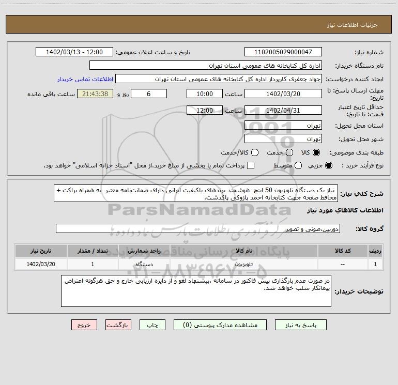Click the شهر محل تحویل label
Viewport: 398px width, 385px height.
click(361, 139)
